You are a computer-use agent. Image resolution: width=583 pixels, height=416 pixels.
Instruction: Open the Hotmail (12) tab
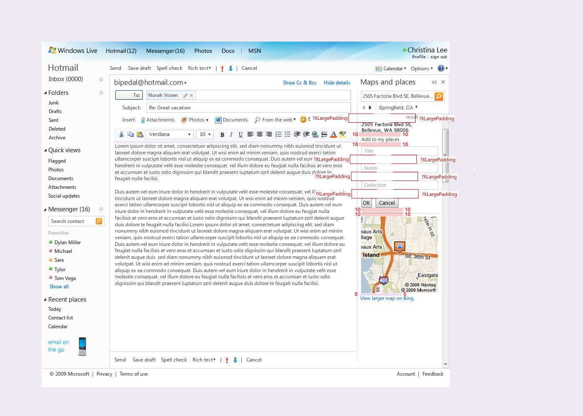click(121, 51)
